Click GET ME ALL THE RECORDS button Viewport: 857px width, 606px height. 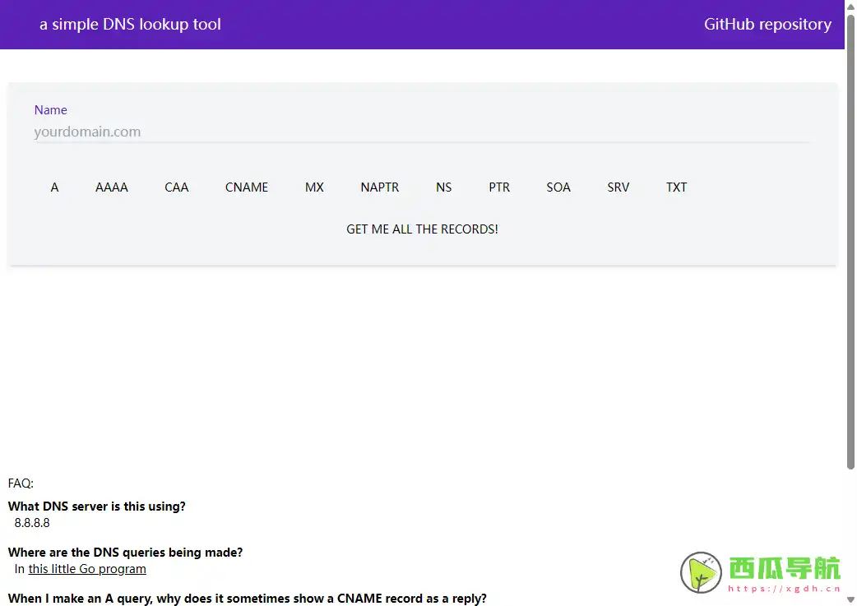[422, 229]
